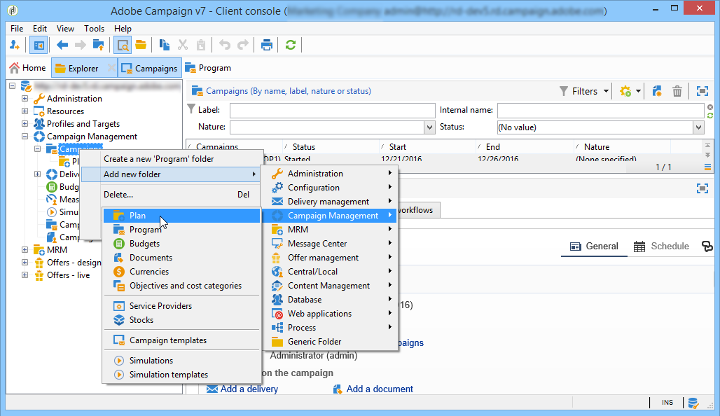720x416 pixels.
Task: Click the Refresh icon in toolbar
Action: click(x=290, y=45)
